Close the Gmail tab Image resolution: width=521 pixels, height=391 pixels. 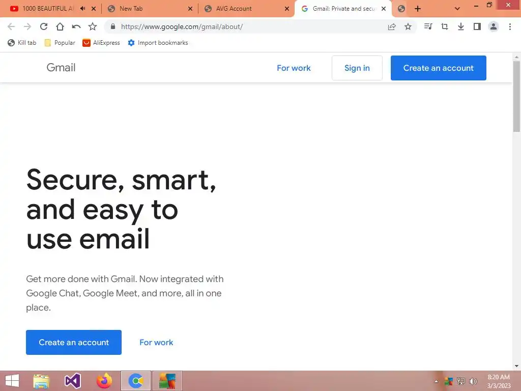pyautogui.click(x=384, y=9)
